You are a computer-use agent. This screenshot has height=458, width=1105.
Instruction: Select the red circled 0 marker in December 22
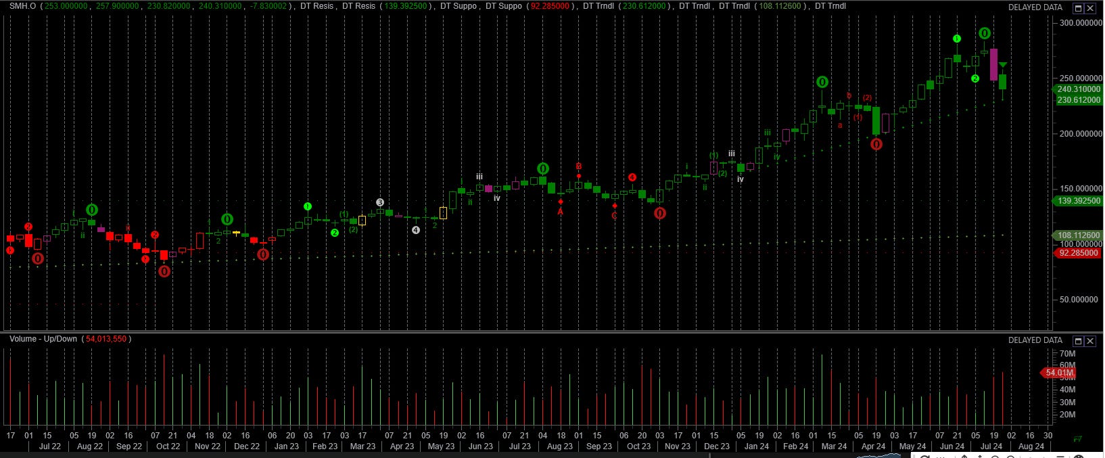point(263,254)
